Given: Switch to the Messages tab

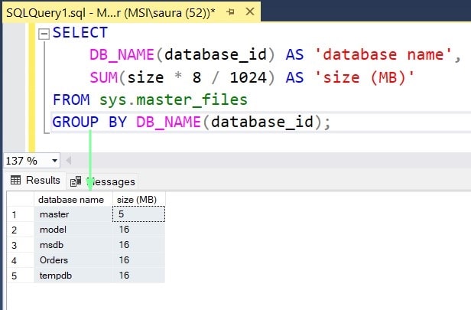Looking at the screenshot, I should (x=102, y=181).
